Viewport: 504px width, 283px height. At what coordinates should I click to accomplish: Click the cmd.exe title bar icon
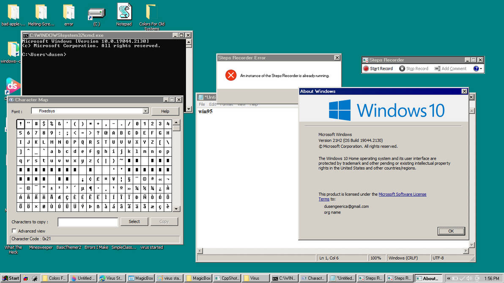click(26, 35)
